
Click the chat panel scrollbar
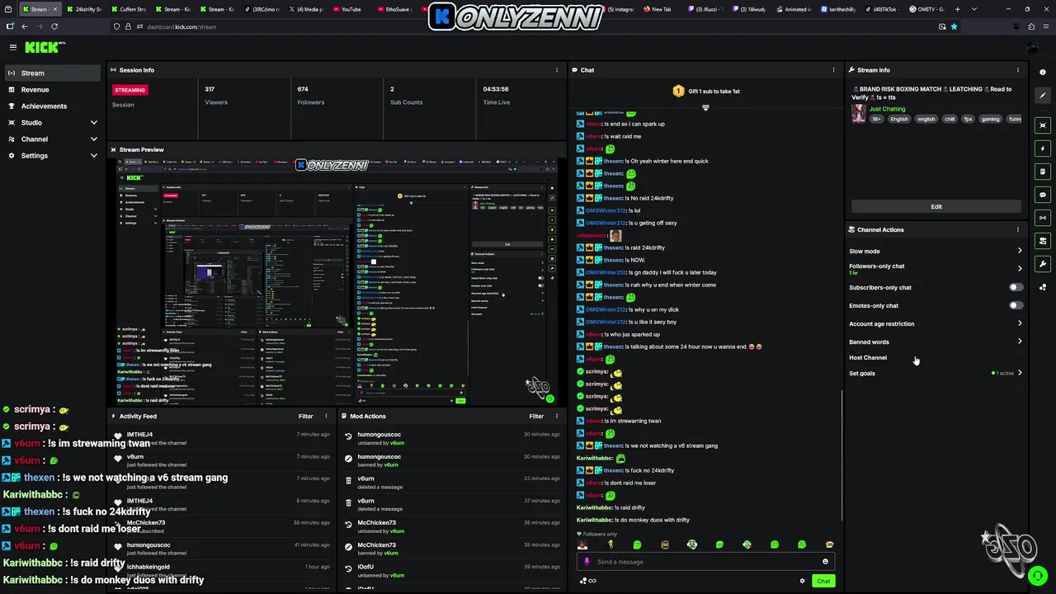tap(841, 454)
